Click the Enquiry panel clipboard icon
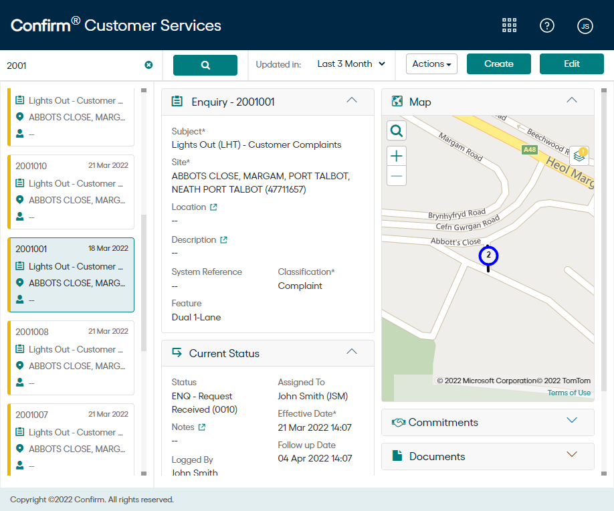 coord(177,102)
